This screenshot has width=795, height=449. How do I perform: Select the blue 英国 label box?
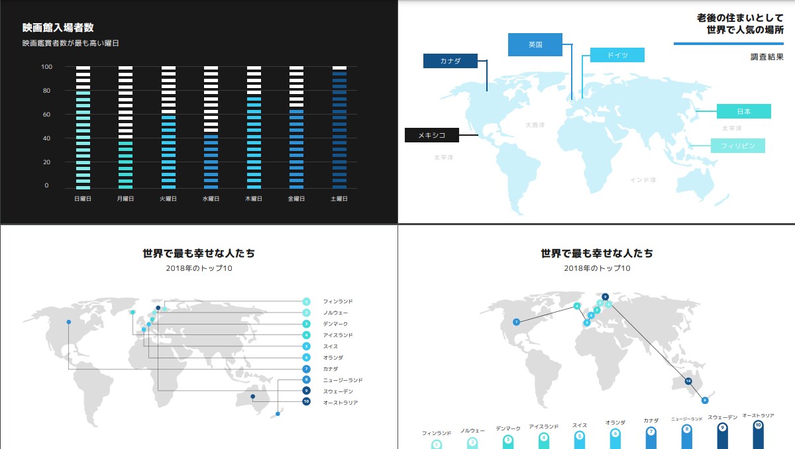535,44
